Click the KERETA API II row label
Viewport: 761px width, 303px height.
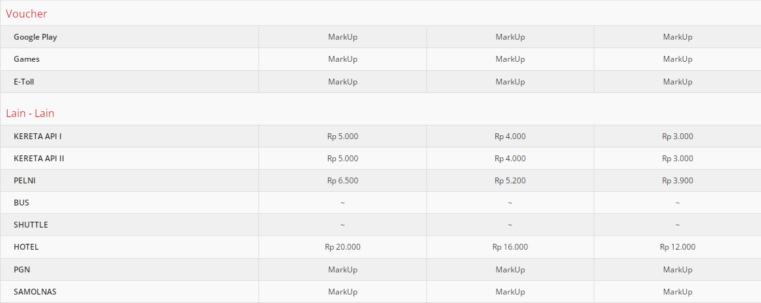(x=39, y=159)
